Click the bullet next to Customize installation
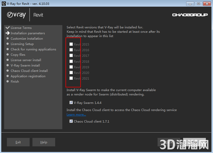 8,38
